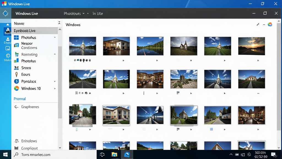Open the first row interior room thumbnail
282x159 pixels.
[x=116, y=46]
